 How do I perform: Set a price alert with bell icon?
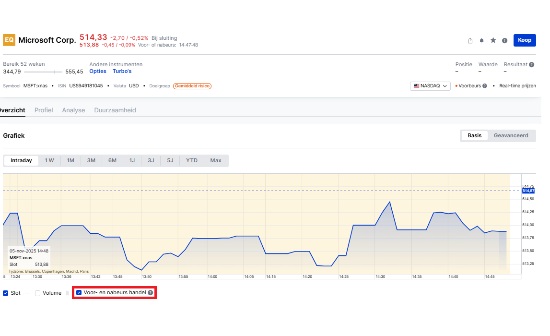click(x=481, y=41)
